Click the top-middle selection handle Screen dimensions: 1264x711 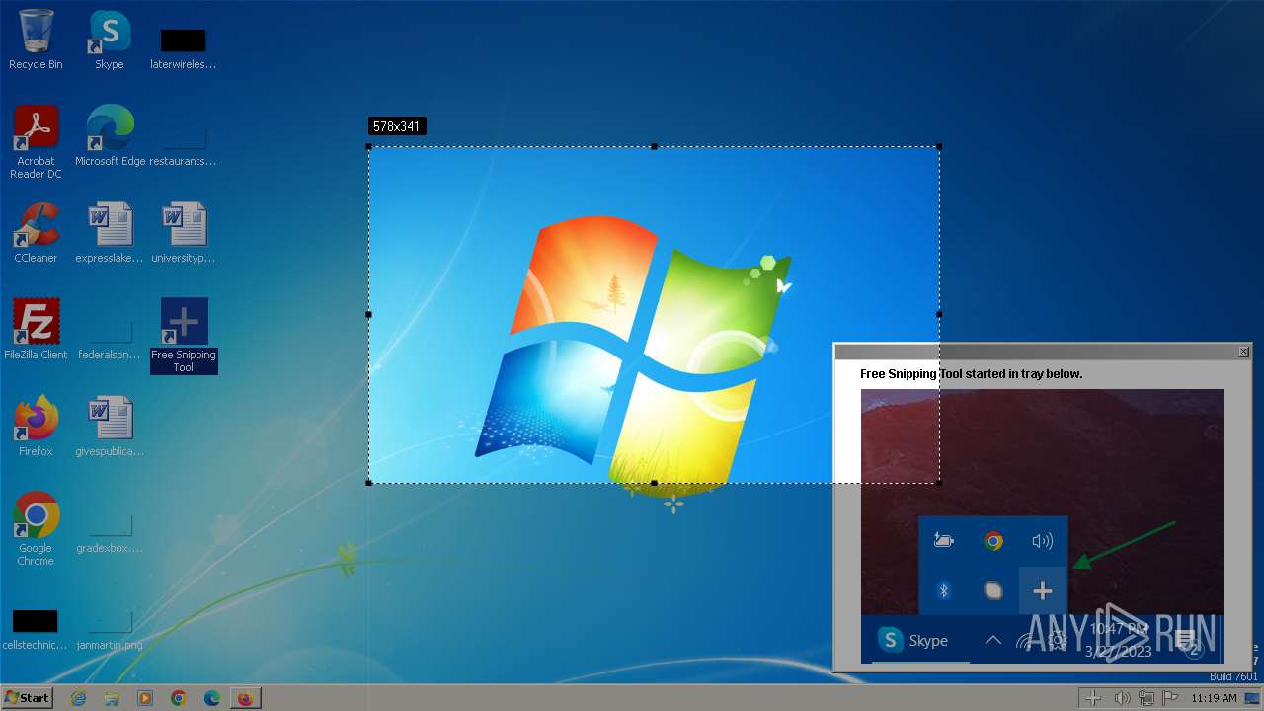point(654,147)
